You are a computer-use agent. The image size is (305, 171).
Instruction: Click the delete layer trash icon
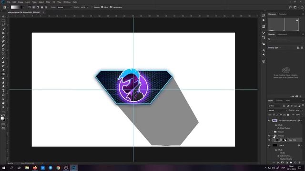pos(300,162)
